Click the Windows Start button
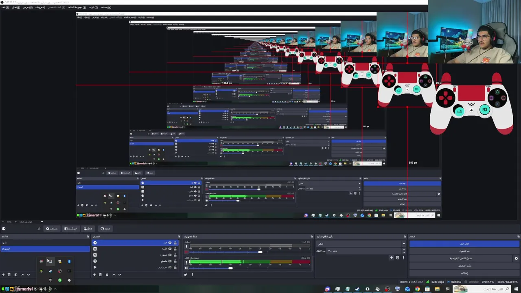 pyautogui.click(x=517, y=289)
